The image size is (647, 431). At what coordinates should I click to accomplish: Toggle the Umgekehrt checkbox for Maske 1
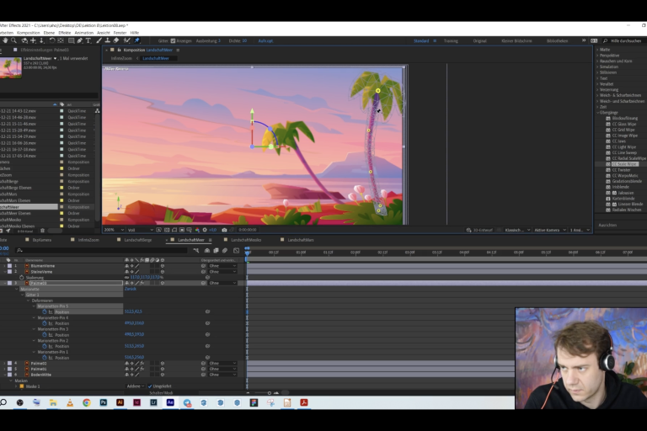pos(150,386)
